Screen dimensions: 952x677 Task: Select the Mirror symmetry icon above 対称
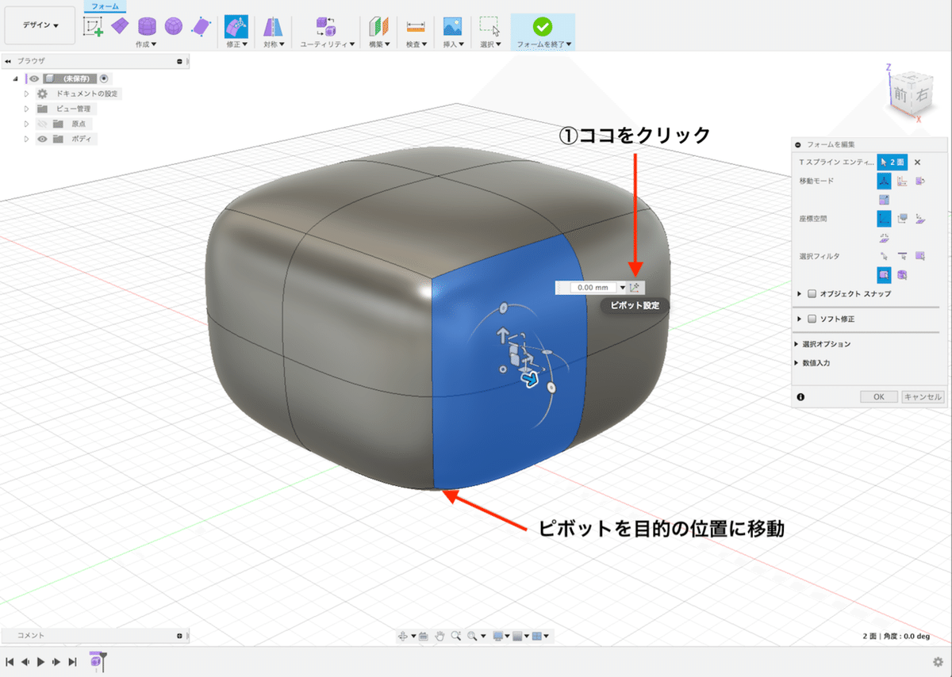click(x=271, y=27)
